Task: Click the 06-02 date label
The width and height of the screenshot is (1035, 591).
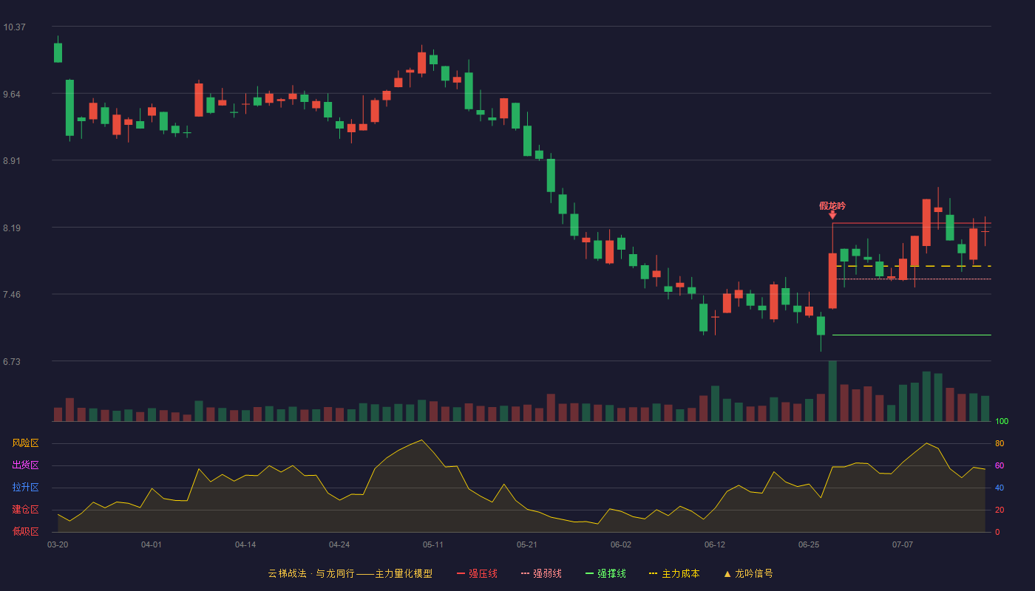Action: (x=621, y=544)
